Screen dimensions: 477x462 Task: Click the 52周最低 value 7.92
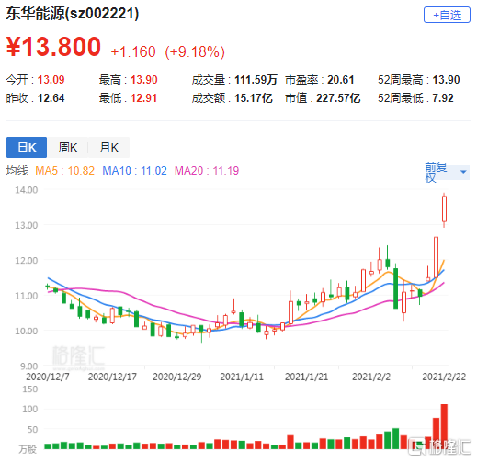443,98
